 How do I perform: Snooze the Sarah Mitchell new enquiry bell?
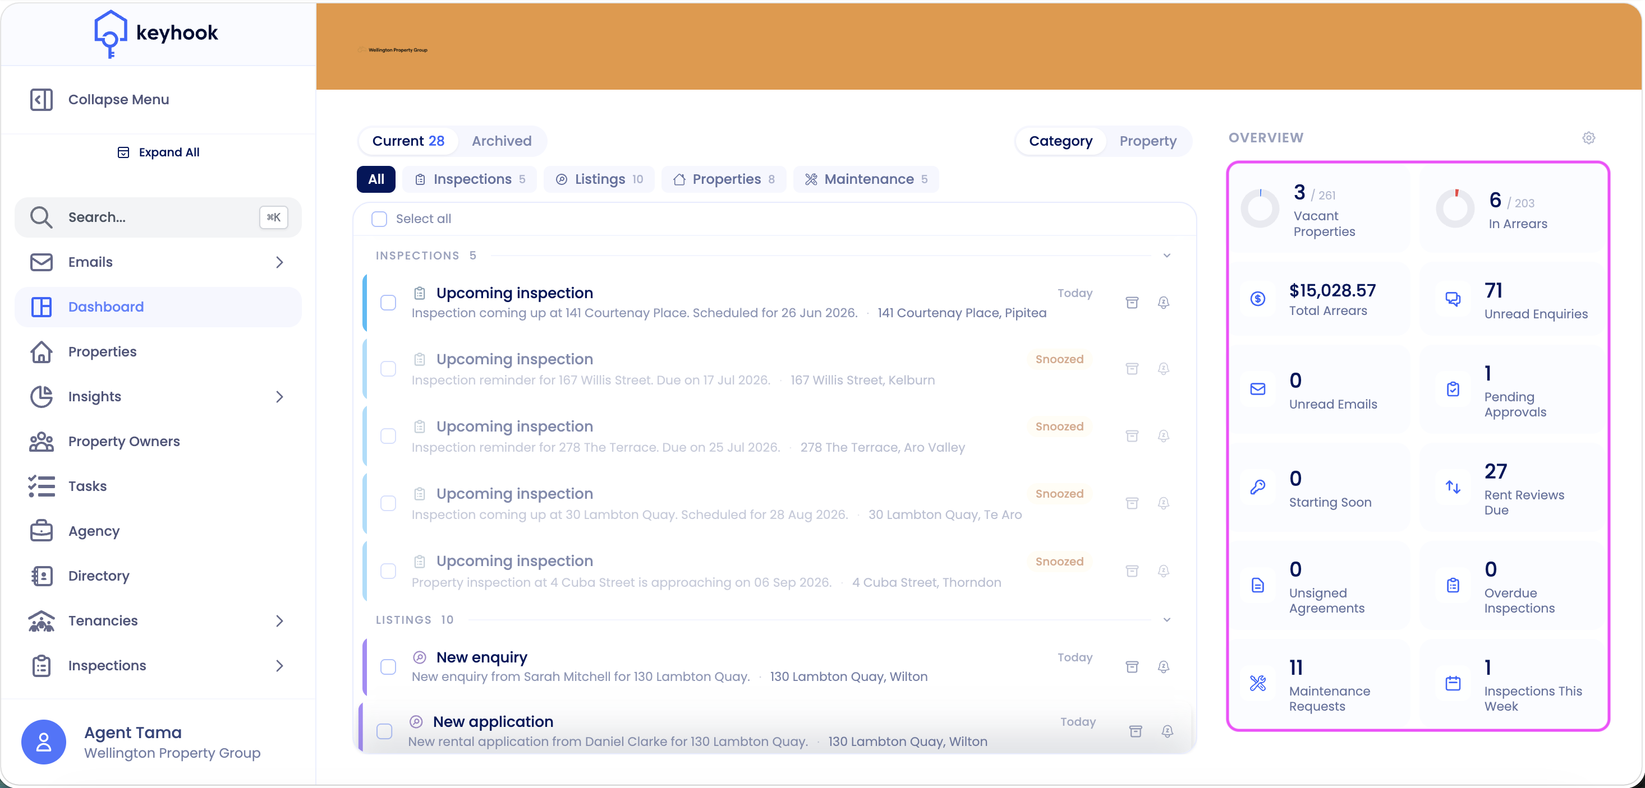coord(1164,667)
